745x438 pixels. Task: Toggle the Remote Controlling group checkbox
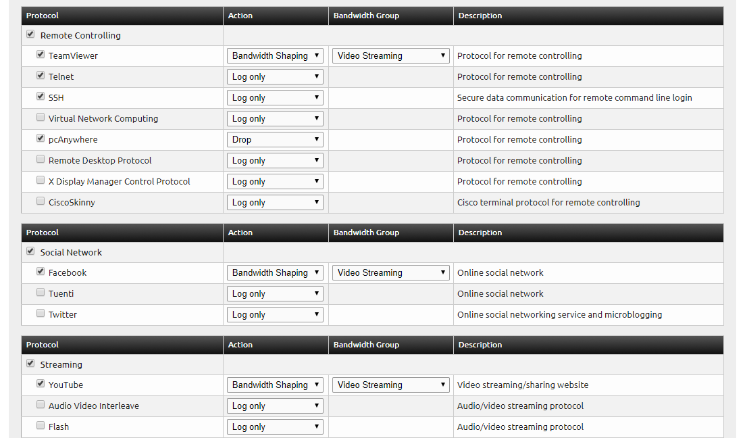tap(30, 34)
